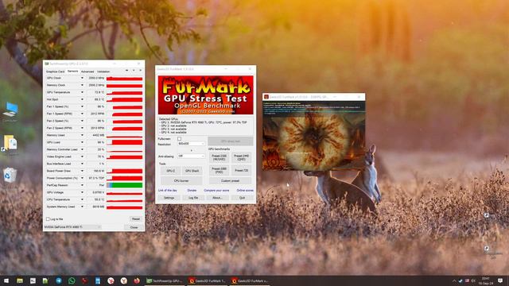
Task: Run Preset:2160 (4K/UHD) benchmark
Action: tap(220, 157)
